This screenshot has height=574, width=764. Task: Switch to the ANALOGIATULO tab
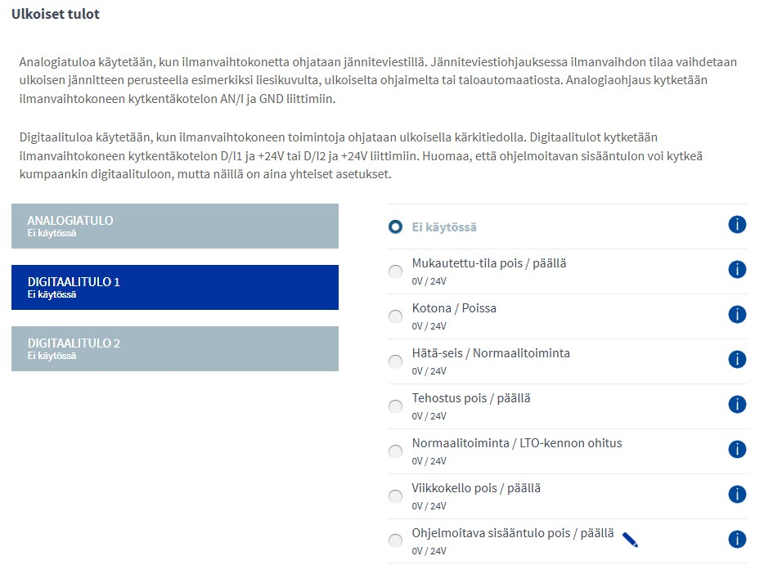click(175, 226)
